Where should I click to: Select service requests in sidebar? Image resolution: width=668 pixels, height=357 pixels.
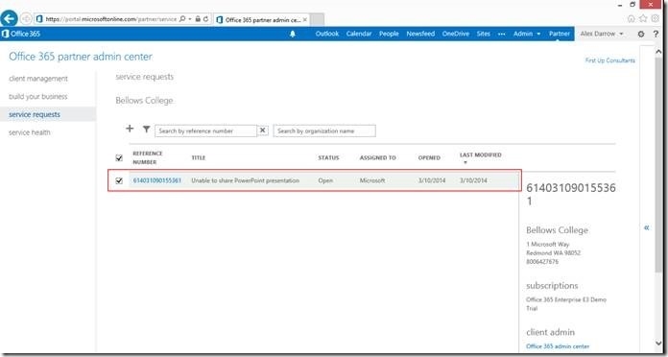coord(48,114)
